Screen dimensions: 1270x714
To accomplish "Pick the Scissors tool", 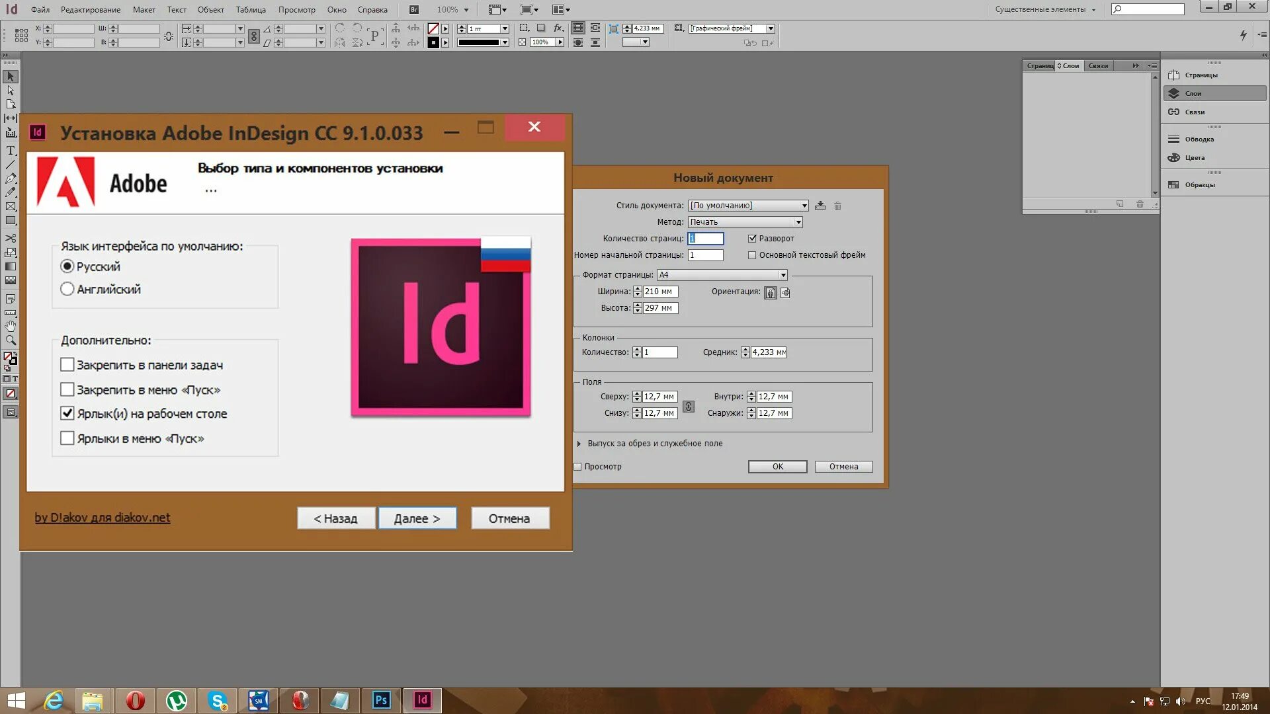I will 10,237.
